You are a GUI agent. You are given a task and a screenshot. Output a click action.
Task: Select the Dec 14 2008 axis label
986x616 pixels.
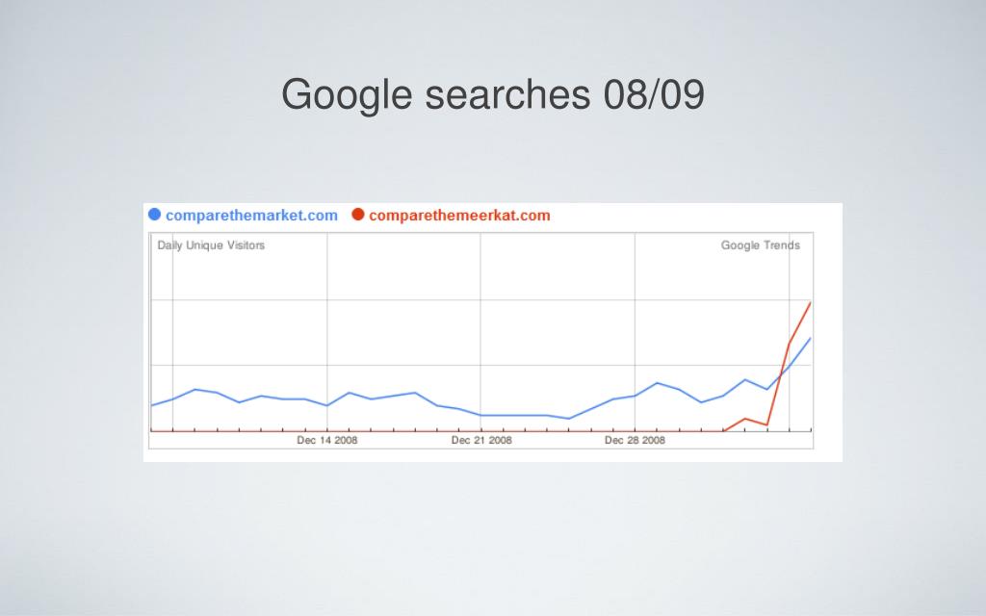pyautogui.click(x=327, y=440)
